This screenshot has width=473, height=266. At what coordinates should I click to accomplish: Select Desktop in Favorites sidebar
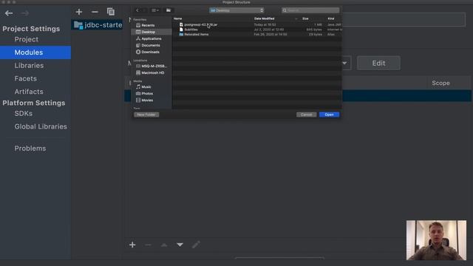[152, 32]
